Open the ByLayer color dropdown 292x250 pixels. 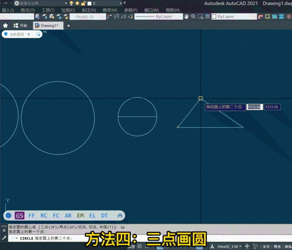click(x=234, y=17)
